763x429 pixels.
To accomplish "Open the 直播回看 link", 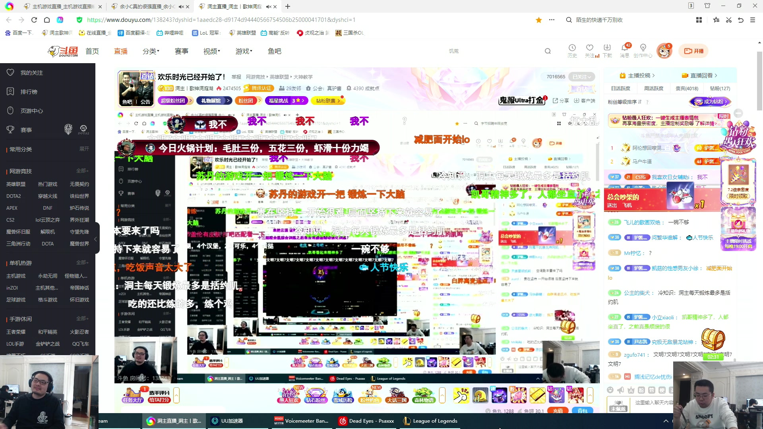I will click(x=700, y=75).
